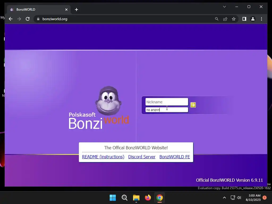The image size is (272, 204).
Task: Click 'The Offical BonziWORLD Website!' heading
Action: tap(136, 148)
